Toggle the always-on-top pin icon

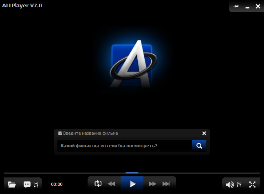coord(236,6)
